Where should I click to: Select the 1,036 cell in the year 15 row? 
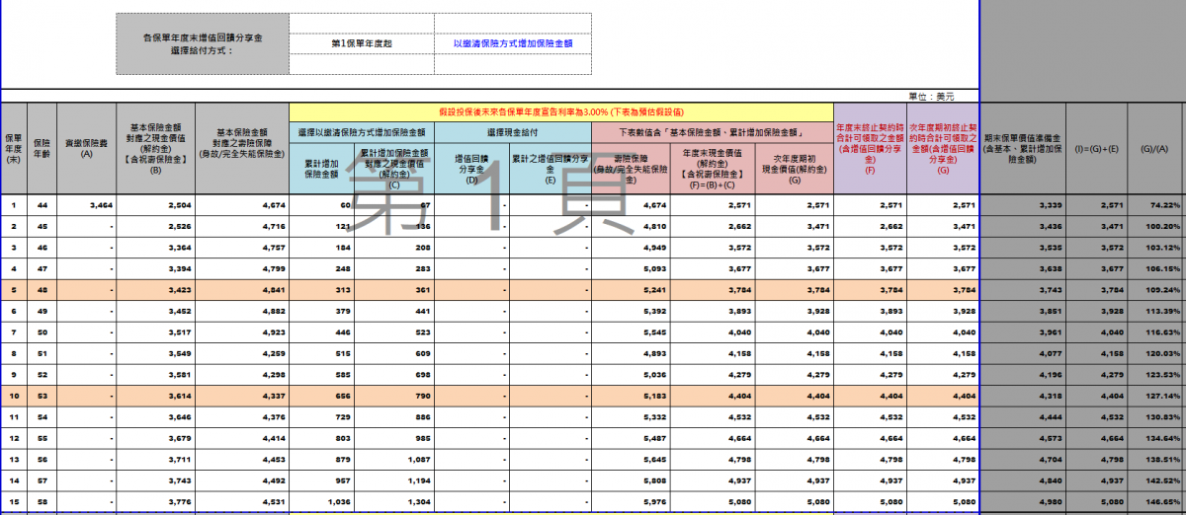tap(322, 502)
